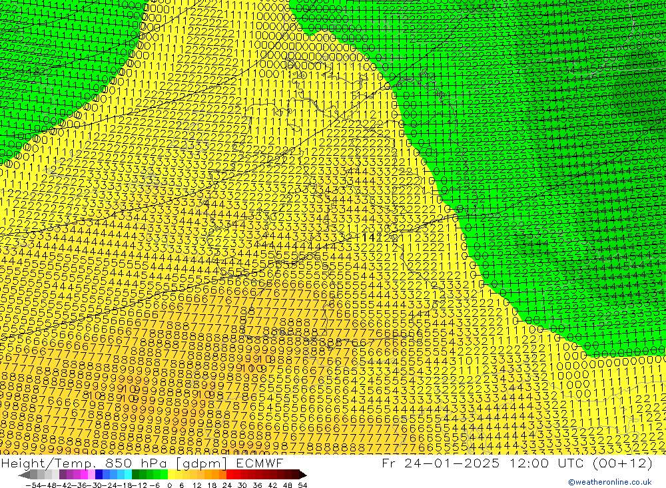Select the darkest green legend swatch

135,475
